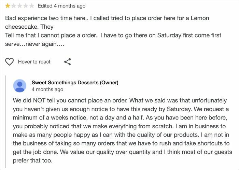
Task: Click the heart react icon
Action: click(10, 62)
